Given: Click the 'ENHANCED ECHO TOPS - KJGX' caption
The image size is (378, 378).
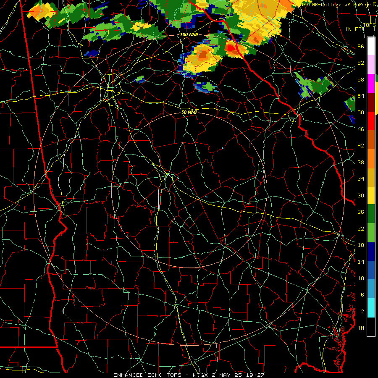Looking at the screenshot, I should coord(160,375).
